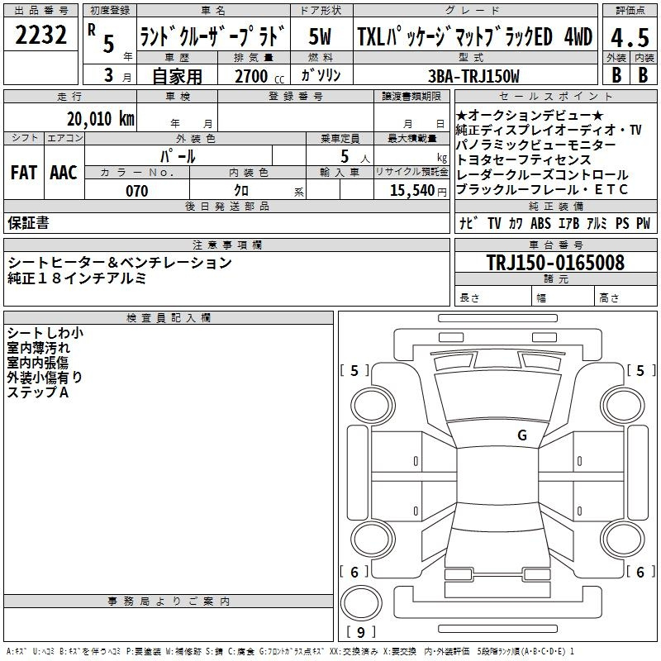661x661 pixels.
Task: Select the recycle deposit 15,540円
Action: click(x=418, y=191)
